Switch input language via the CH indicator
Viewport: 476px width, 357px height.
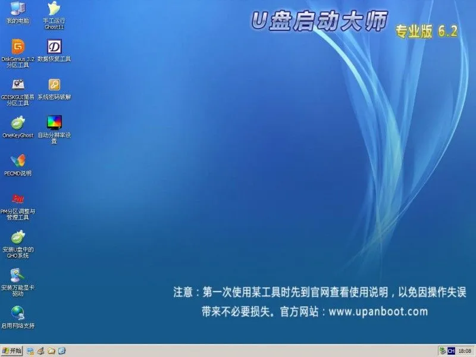click(451, 350)
